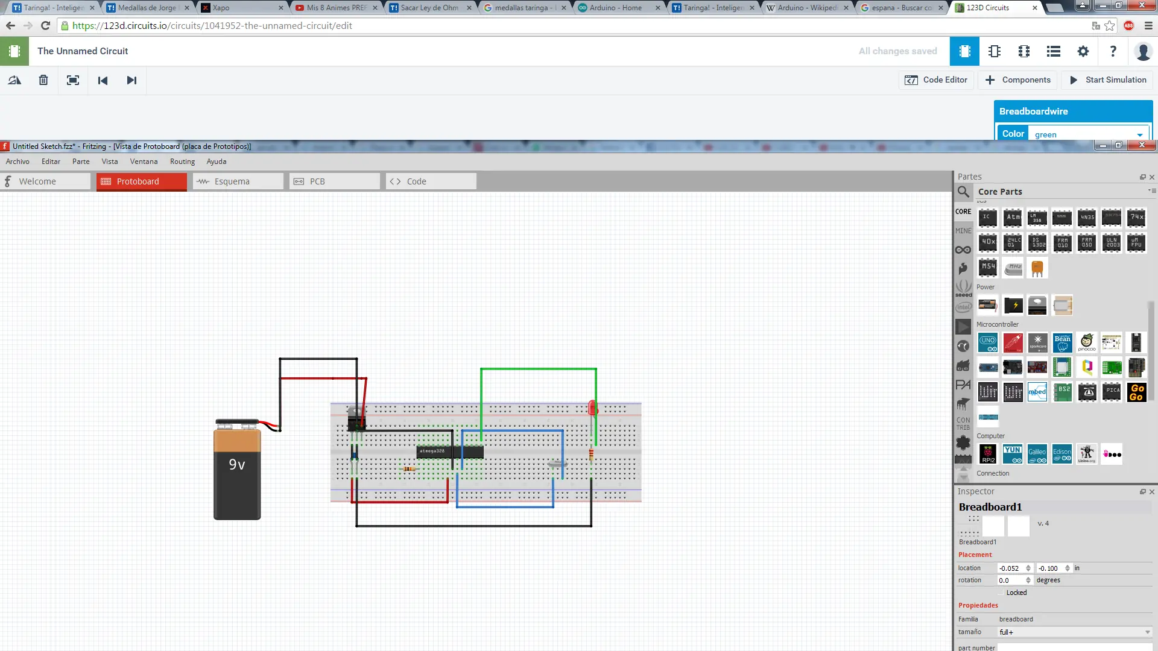This screenshot has width=1158, height=651.
Task: Toggle the Locked checkbox in Inspector
Action: 1002,593
